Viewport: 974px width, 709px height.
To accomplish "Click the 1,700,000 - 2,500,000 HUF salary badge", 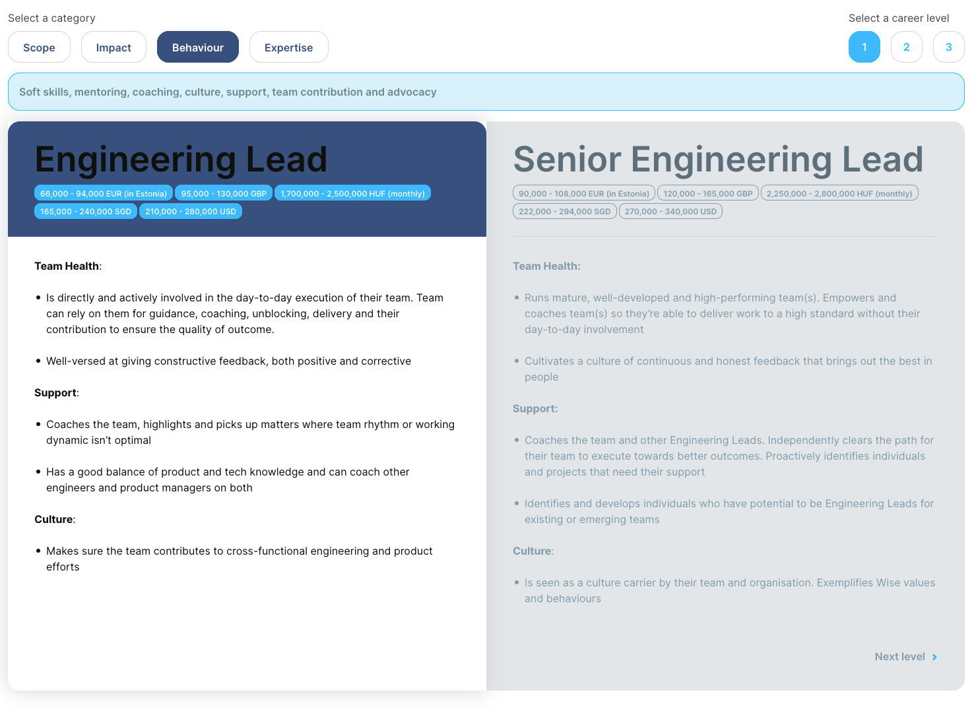I will [x=352, y=193].
